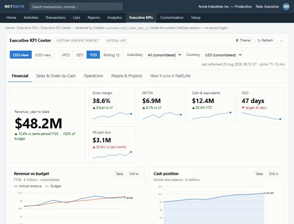Click the SUITEQL LIVE badge
Viewport: 294px width, 224px height.
tap(116, 40)
